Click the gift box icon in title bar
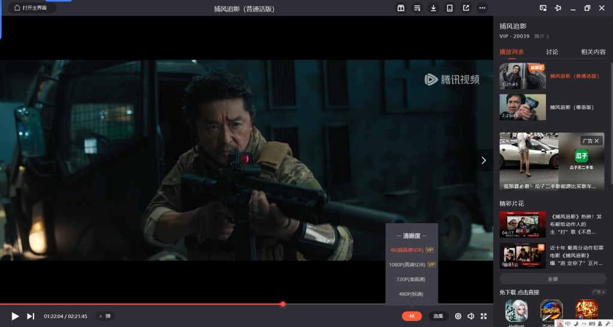 pos(401,8)
